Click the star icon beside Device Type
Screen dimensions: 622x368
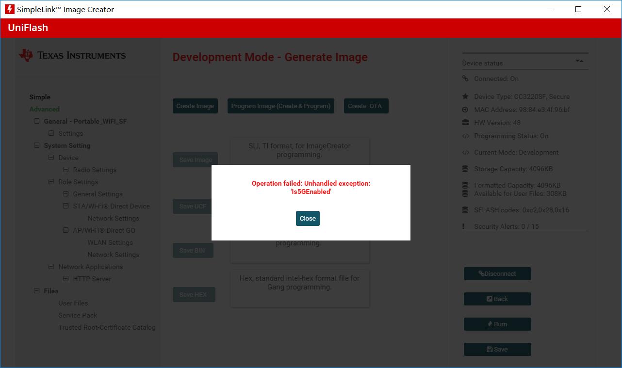pos(465,96)
